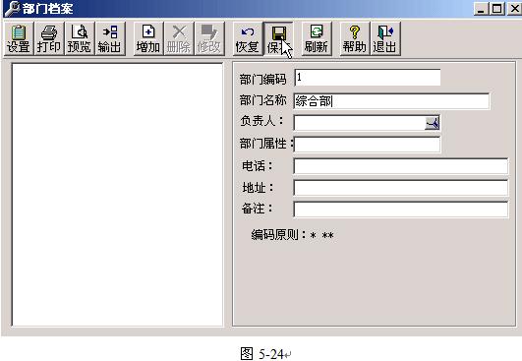
Task: Click the 打印 print icon
Action: tap(49, 38)
